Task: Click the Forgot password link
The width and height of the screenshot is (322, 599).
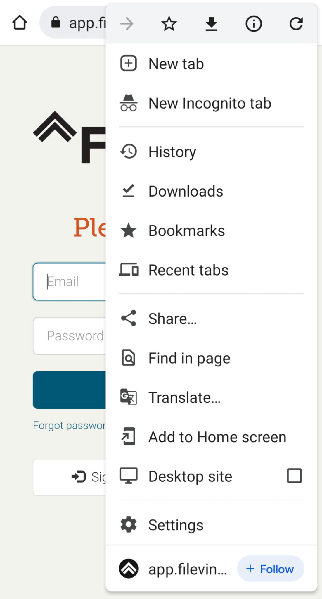Action: (x=69, y=426)
